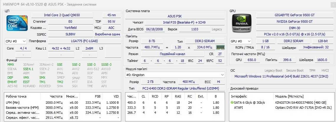
Task: Click the Подвійний канал mode value
Action: tap(172, 54)
